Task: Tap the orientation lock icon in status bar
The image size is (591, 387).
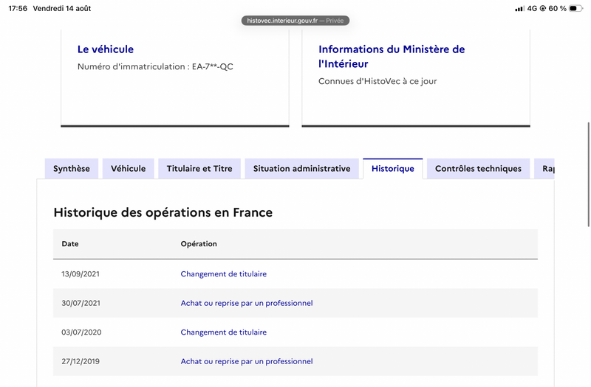Action: [543, 8]
